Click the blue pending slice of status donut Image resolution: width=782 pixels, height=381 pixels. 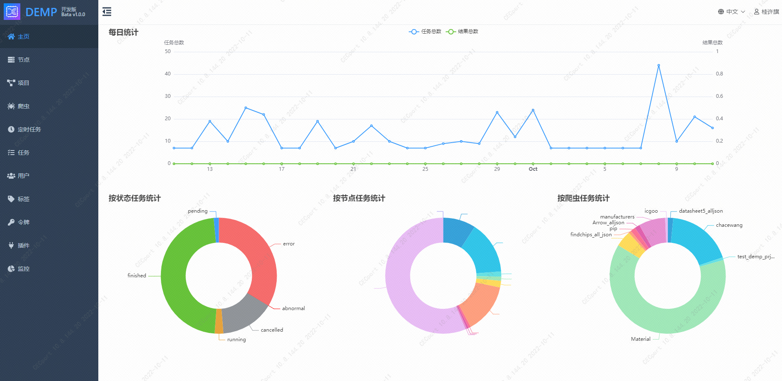click(x=217, y=230)
